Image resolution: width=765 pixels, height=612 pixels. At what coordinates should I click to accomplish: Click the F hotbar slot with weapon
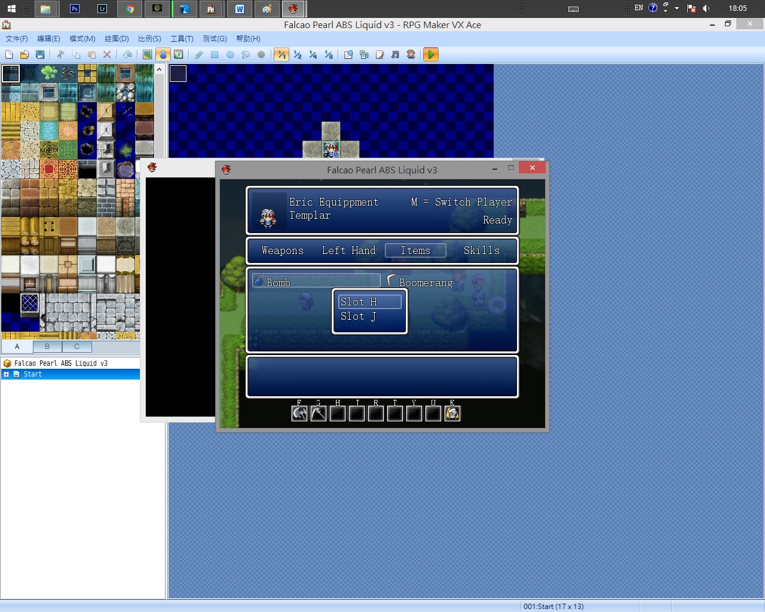[299, 413]
